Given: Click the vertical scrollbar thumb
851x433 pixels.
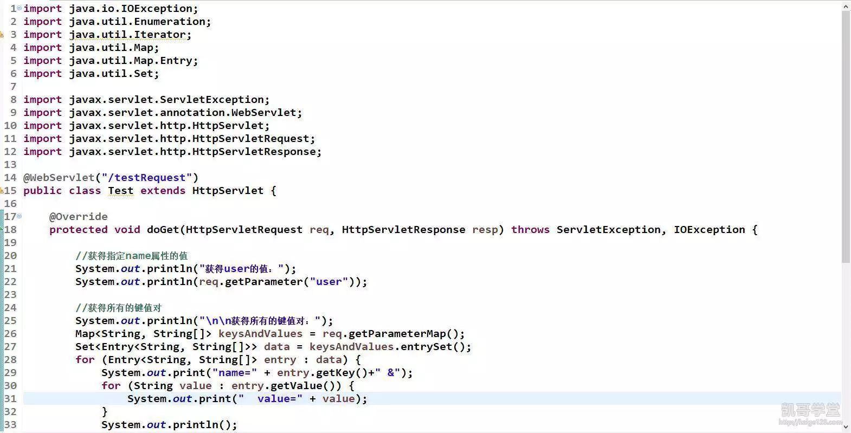Looking at the screenshot, I should tap(846, 137).
